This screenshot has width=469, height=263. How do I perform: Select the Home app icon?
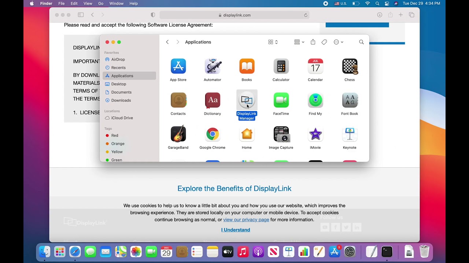click(247, 134)
